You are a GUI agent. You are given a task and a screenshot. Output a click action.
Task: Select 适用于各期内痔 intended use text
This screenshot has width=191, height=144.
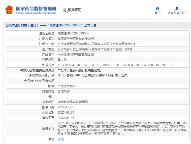click(93, 76)
